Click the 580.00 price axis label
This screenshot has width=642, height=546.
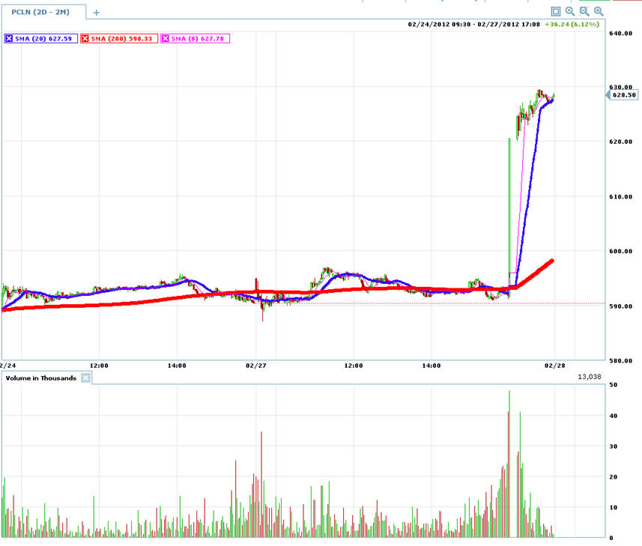(x=621, y=360)
